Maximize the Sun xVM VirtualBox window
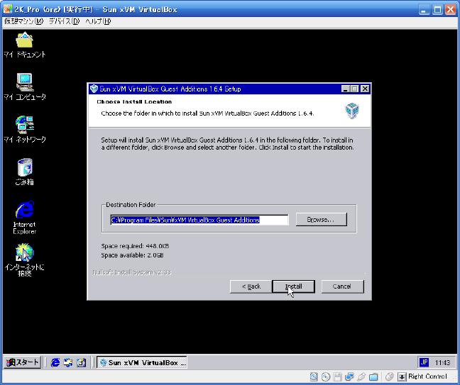 point(437,10)
